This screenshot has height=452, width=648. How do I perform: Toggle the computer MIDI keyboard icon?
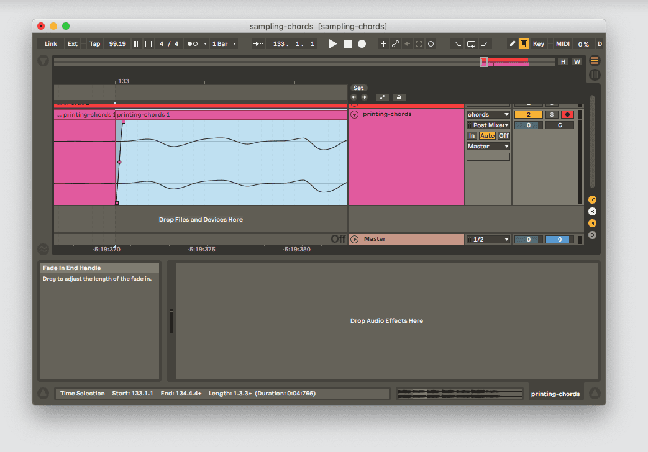click(524, 43)
